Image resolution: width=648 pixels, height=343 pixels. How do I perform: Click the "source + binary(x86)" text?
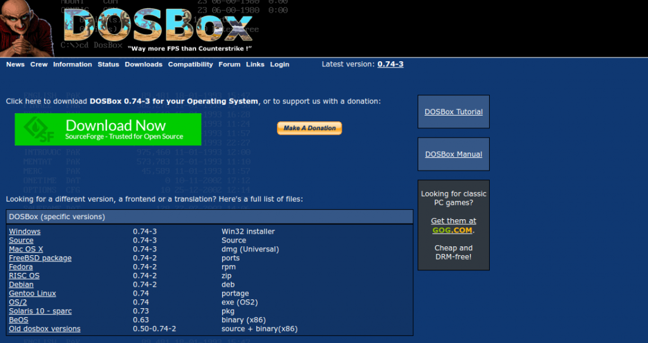259,329
